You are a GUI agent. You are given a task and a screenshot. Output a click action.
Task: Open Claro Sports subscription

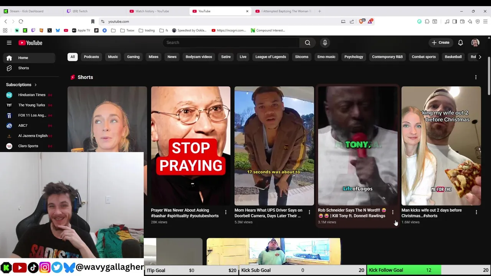[x=30, y=146]
